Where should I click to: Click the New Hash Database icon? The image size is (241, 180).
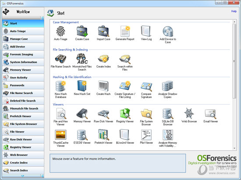(60, 86)
